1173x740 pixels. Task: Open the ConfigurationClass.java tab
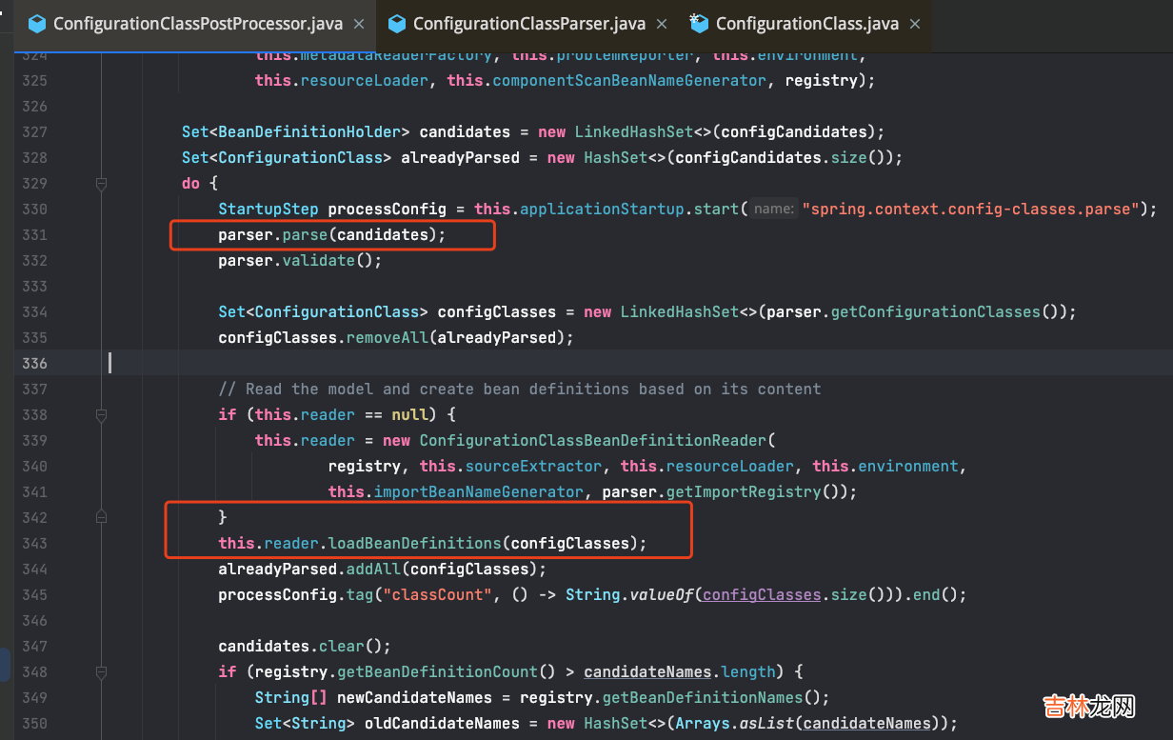(805, 24)
